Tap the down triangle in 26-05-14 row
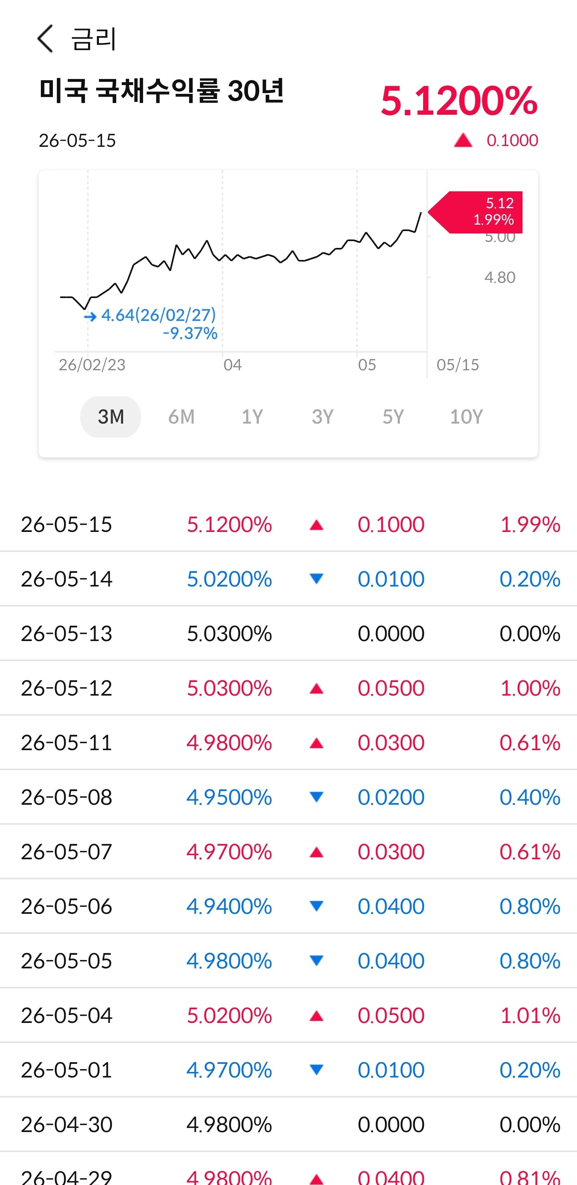 (317, 579)
